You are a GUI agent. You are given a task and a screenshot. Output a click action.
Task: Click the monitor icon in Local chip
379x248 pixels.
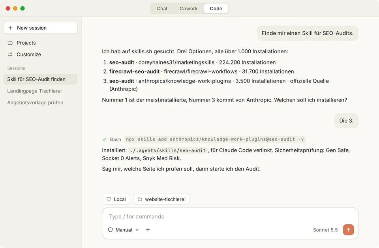(109, 199)
